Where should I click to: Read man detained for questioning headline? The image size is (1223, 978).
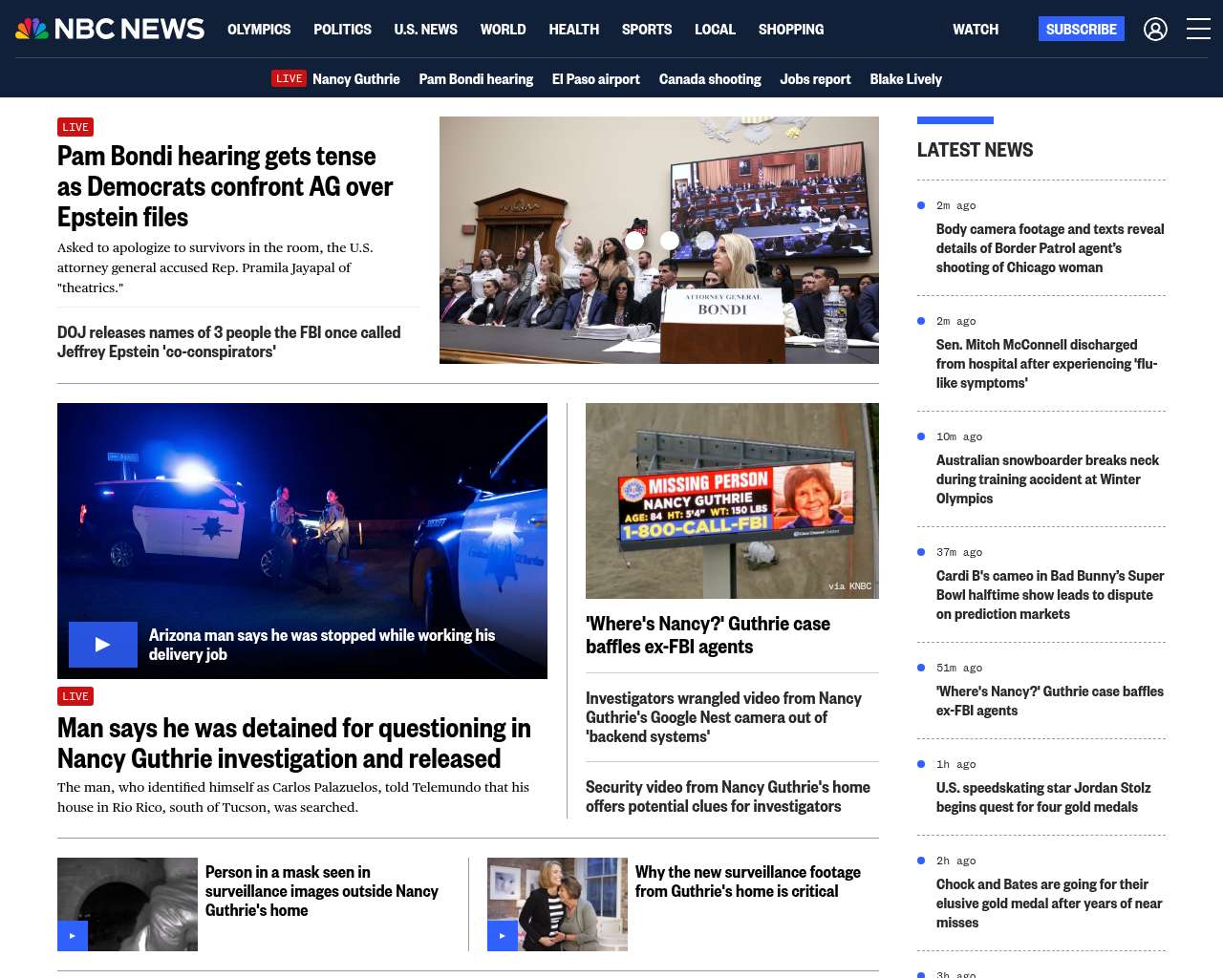(x=294, y=743)
